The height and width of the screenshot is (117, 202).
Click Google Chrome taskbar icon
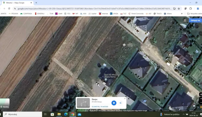pos(73,114)
